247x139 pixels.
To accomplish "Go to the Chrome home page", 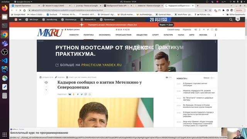I will 24,10.
